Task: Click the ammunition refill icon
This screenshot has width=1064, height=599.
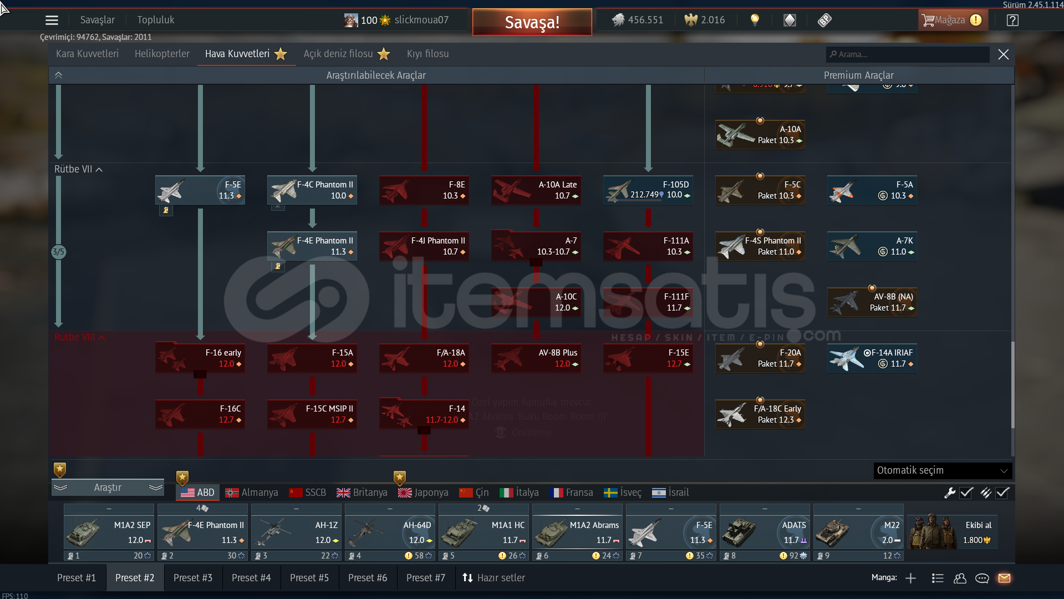Action: click(x=986, y=493)
